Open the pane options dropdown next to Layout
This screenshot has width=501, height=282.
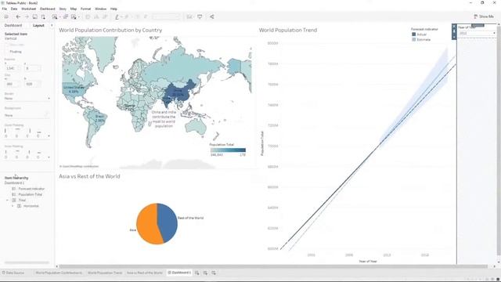coord(52,25)
